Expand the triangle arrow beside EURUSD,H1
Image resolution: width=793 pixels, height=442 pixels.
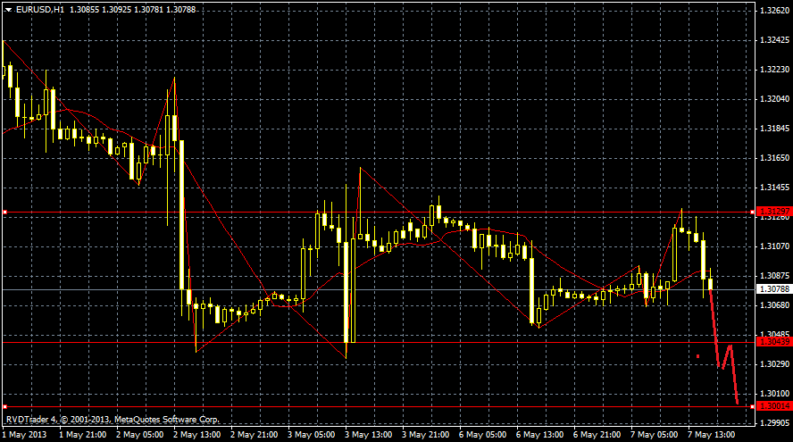[7, 8]
